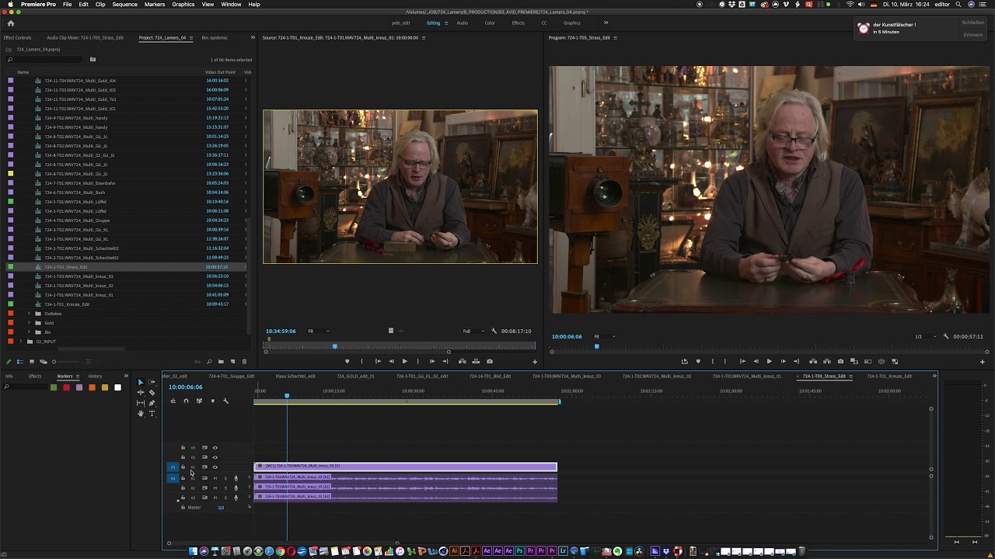Toggle eye on video track V1
Screen dimensions: 995x559
pos(215,467)
